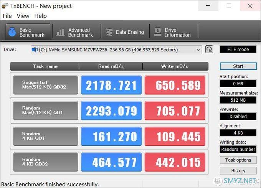Click the 'Basic Benchmark finished successfully.' status text
Screen dimensions: 261x188
click(x=50, y=184)
